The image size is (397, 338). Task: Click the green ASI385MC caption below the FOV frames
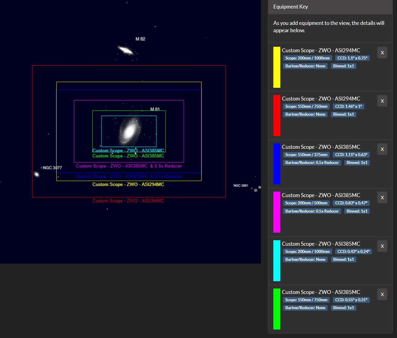tap(128, 156)
